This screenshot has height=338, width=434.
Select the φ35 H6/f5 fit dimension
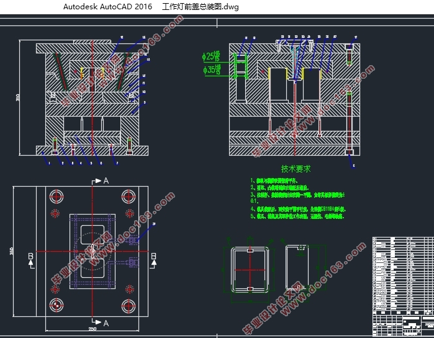[212, 69]
